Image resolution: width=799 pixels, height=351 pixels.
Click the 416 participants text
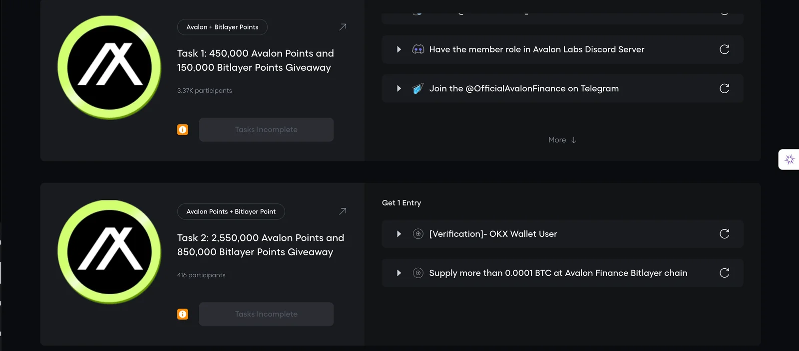[x=201, y=275]
